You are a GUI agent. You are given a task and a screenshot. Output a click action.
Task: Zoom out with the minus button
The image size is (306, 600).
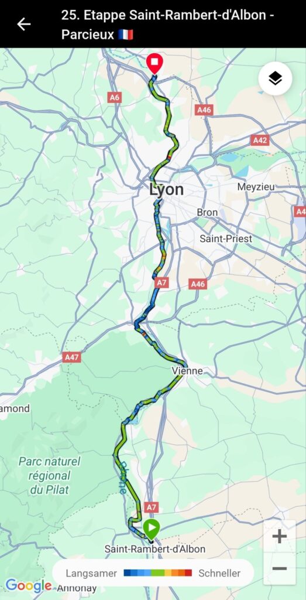coord(279,568)
